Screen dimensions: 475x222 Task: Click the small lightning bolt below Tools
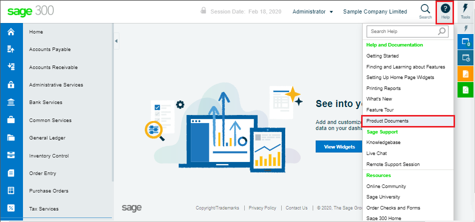pyautogui.click(x=466, y=28)
